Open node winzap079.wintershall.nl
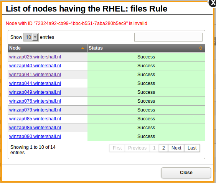 35,110
